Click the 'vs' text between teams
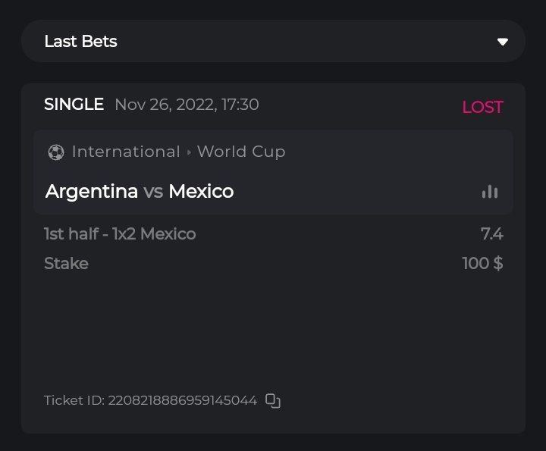 pos(153,192)
